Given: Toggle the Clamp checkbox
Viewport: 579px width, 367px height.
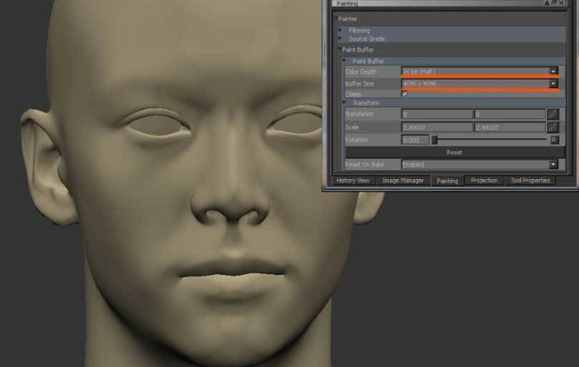Looking at the screenshot, I should [405, 94].
